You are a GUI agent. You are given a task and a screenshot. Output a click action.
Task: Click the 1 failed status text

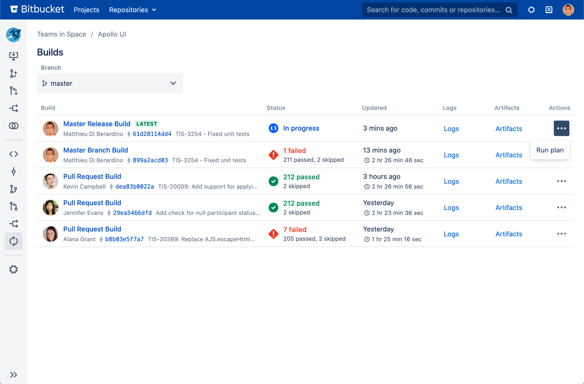click(294, 151)
